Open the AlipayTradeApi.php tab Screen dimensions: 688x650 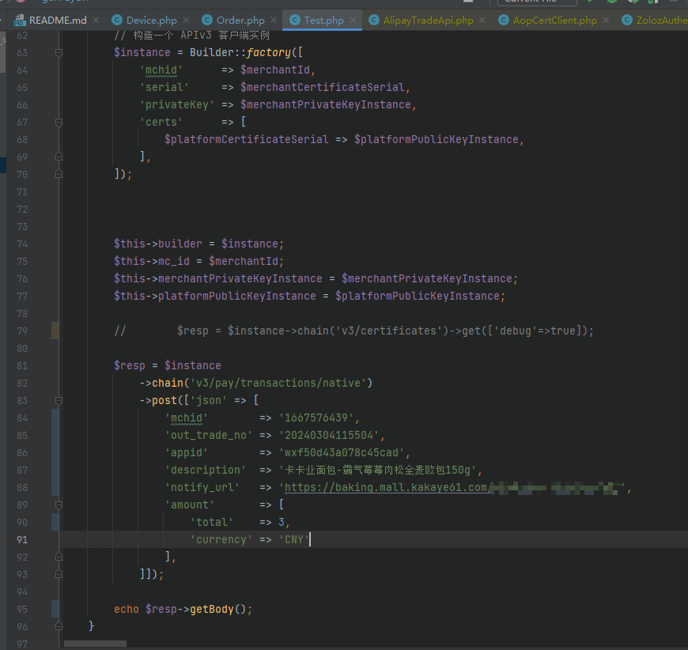[421, 21]
